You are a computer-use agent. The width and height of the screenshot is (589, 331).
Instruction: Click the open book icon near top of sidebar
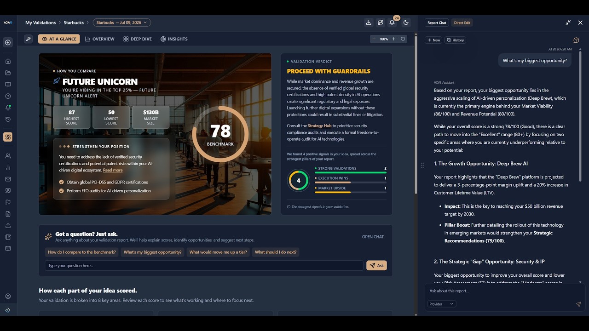click(8, 85)
